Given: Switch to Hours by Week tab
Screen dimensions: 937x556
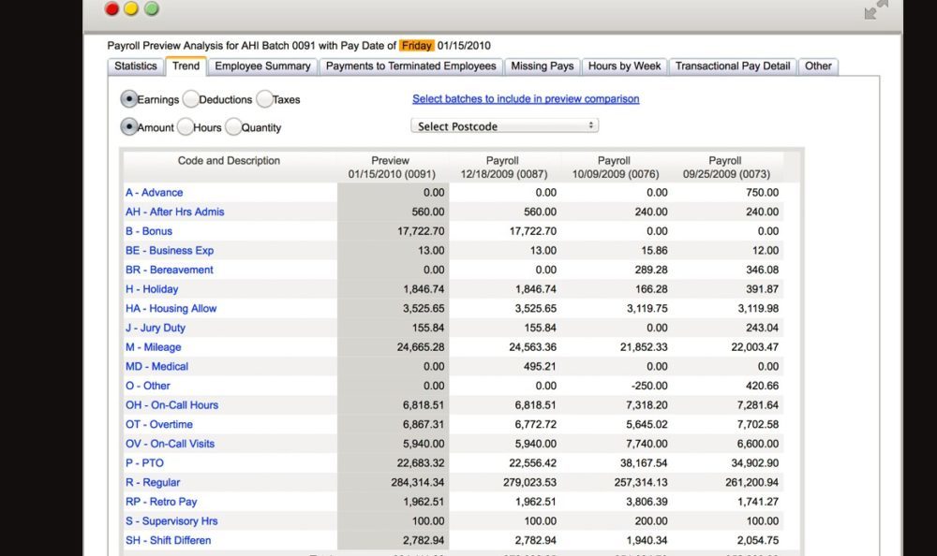Looking at the screenshot, I should 625,66.
